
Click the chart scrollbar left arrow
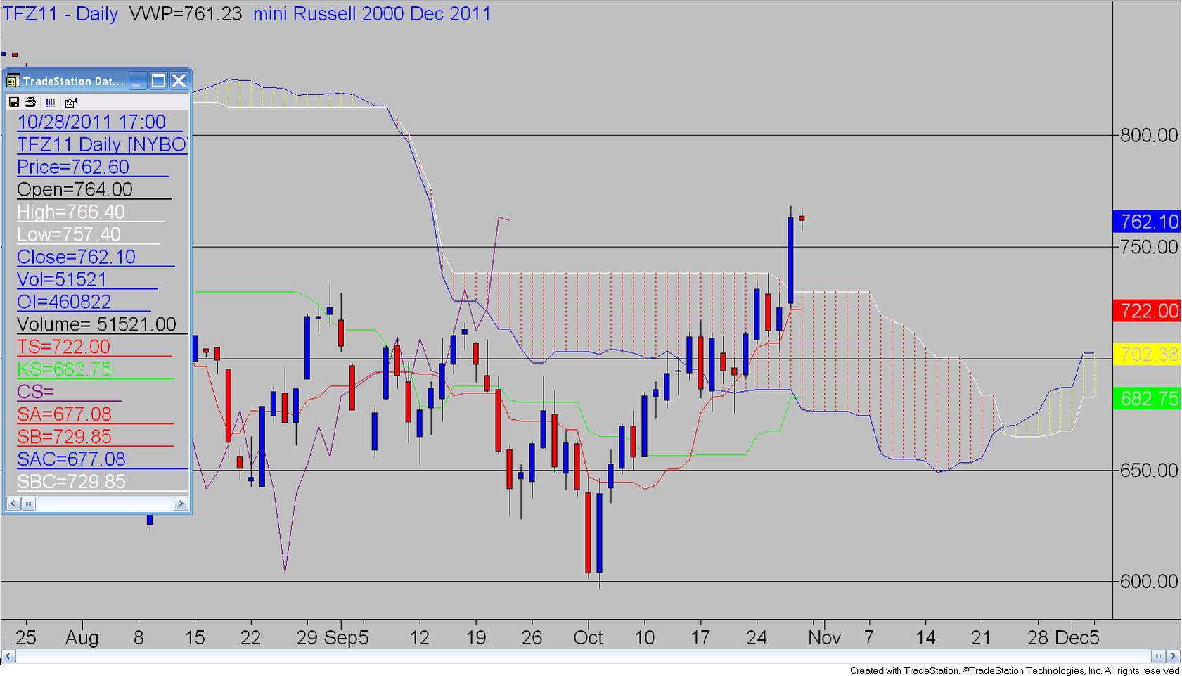tap(8, 656)
